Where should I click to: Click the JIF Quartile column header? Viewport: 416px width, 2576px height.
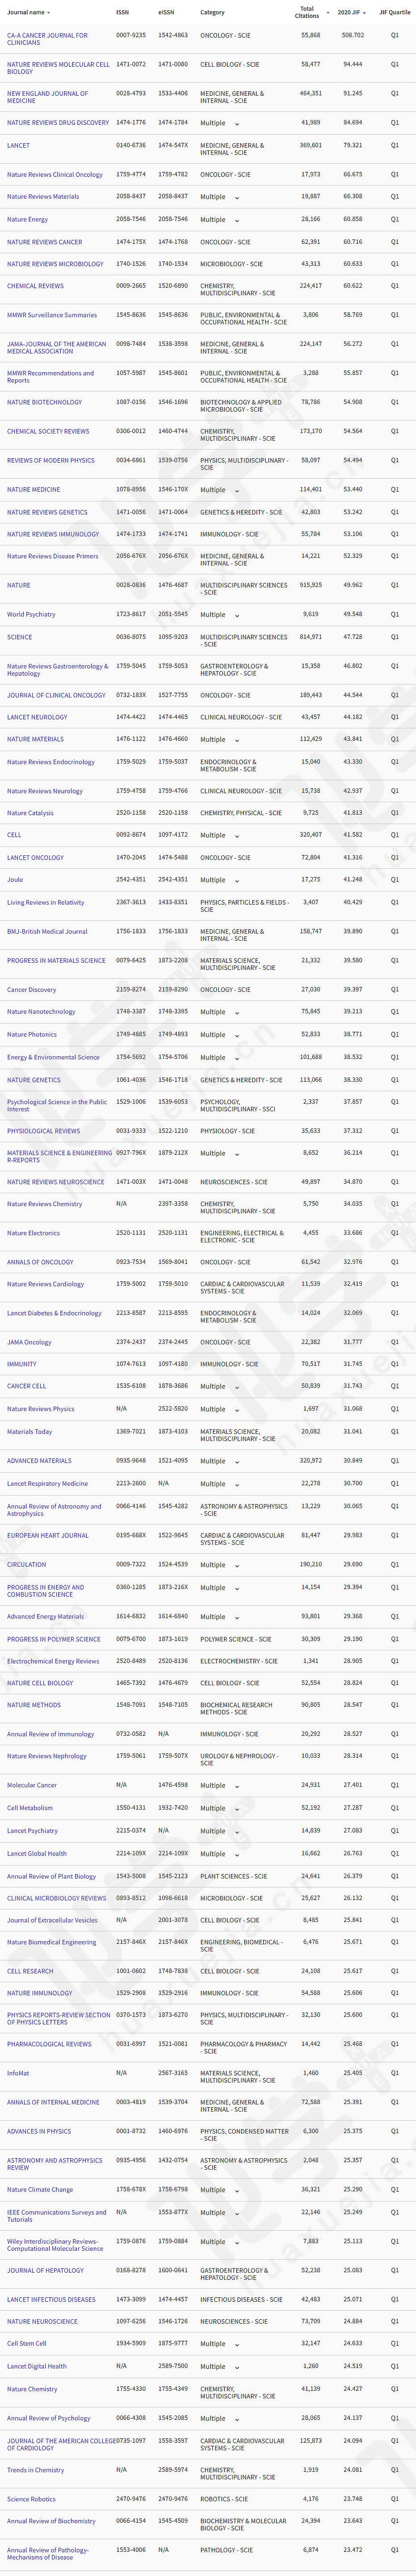coord(394,13)
